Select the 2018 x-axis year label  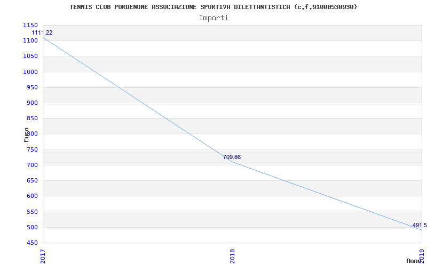click(232, 256)
